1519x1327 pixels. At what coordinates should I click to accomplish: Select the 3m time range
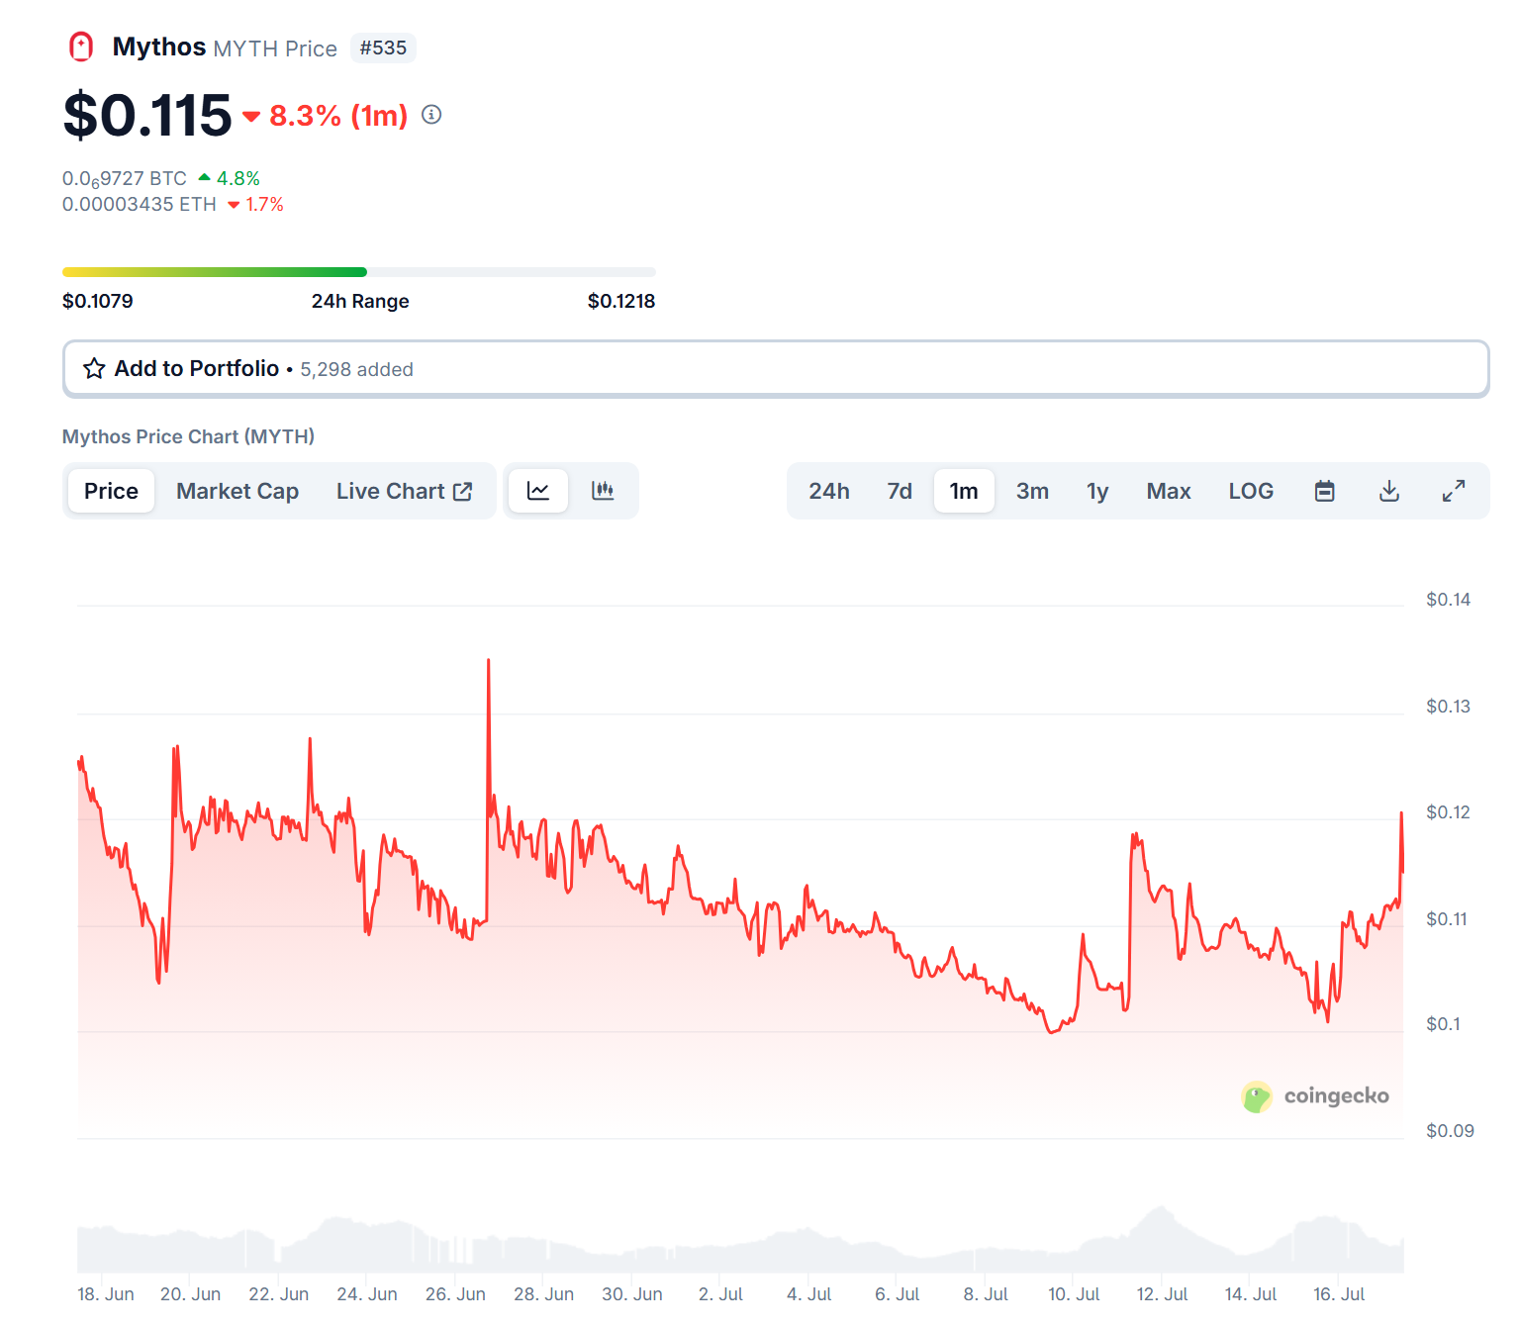coord(1032,491)
